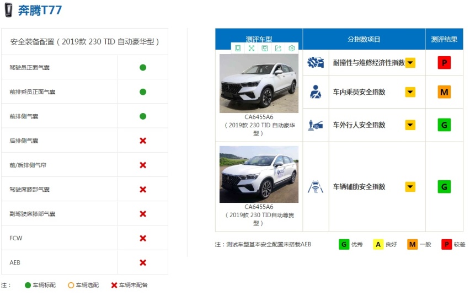
Task: Click yellow A 良好 legend badge
Action: (378, 245)
